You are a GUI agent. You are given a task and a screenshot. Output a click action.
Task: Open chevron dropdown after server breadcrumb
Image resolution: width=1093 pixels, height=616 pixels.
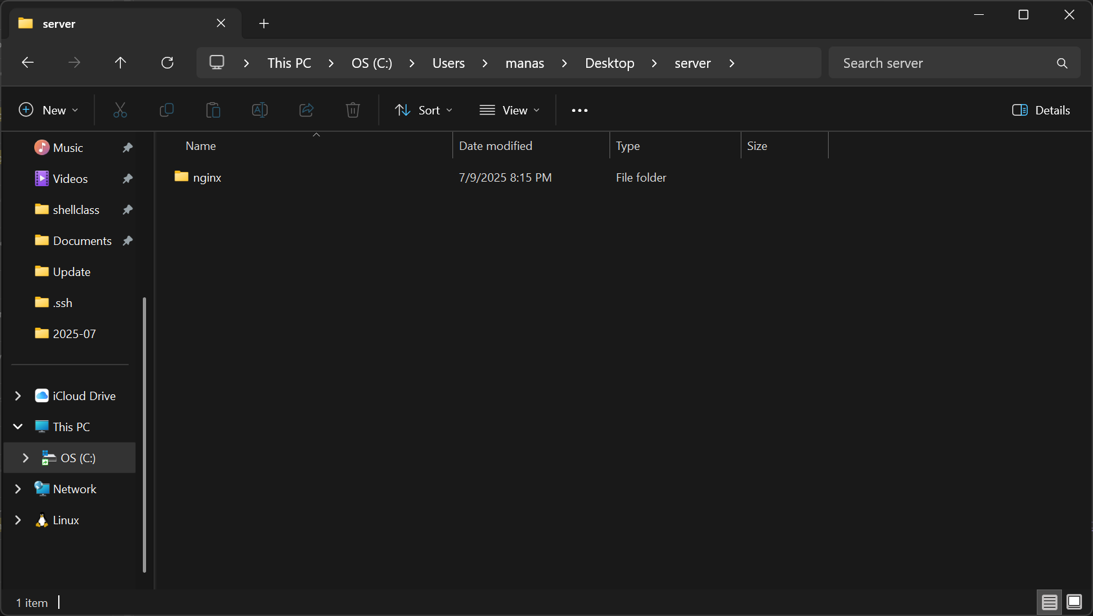click(732, 63)
